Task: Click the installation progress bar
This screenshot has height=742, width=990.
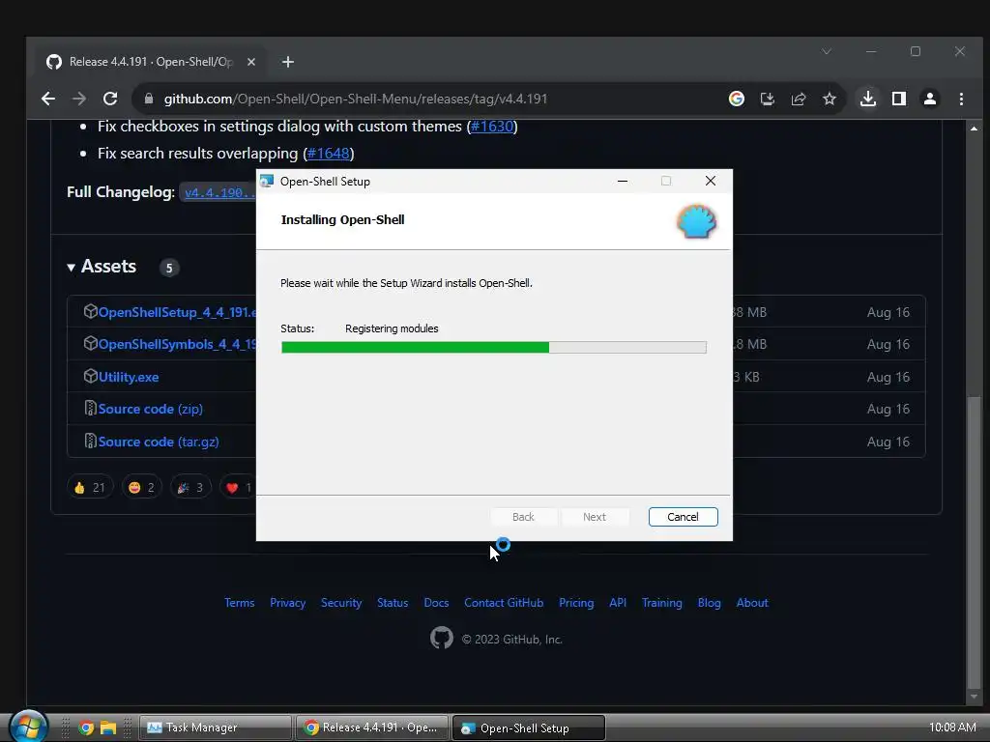Action: 494,347
